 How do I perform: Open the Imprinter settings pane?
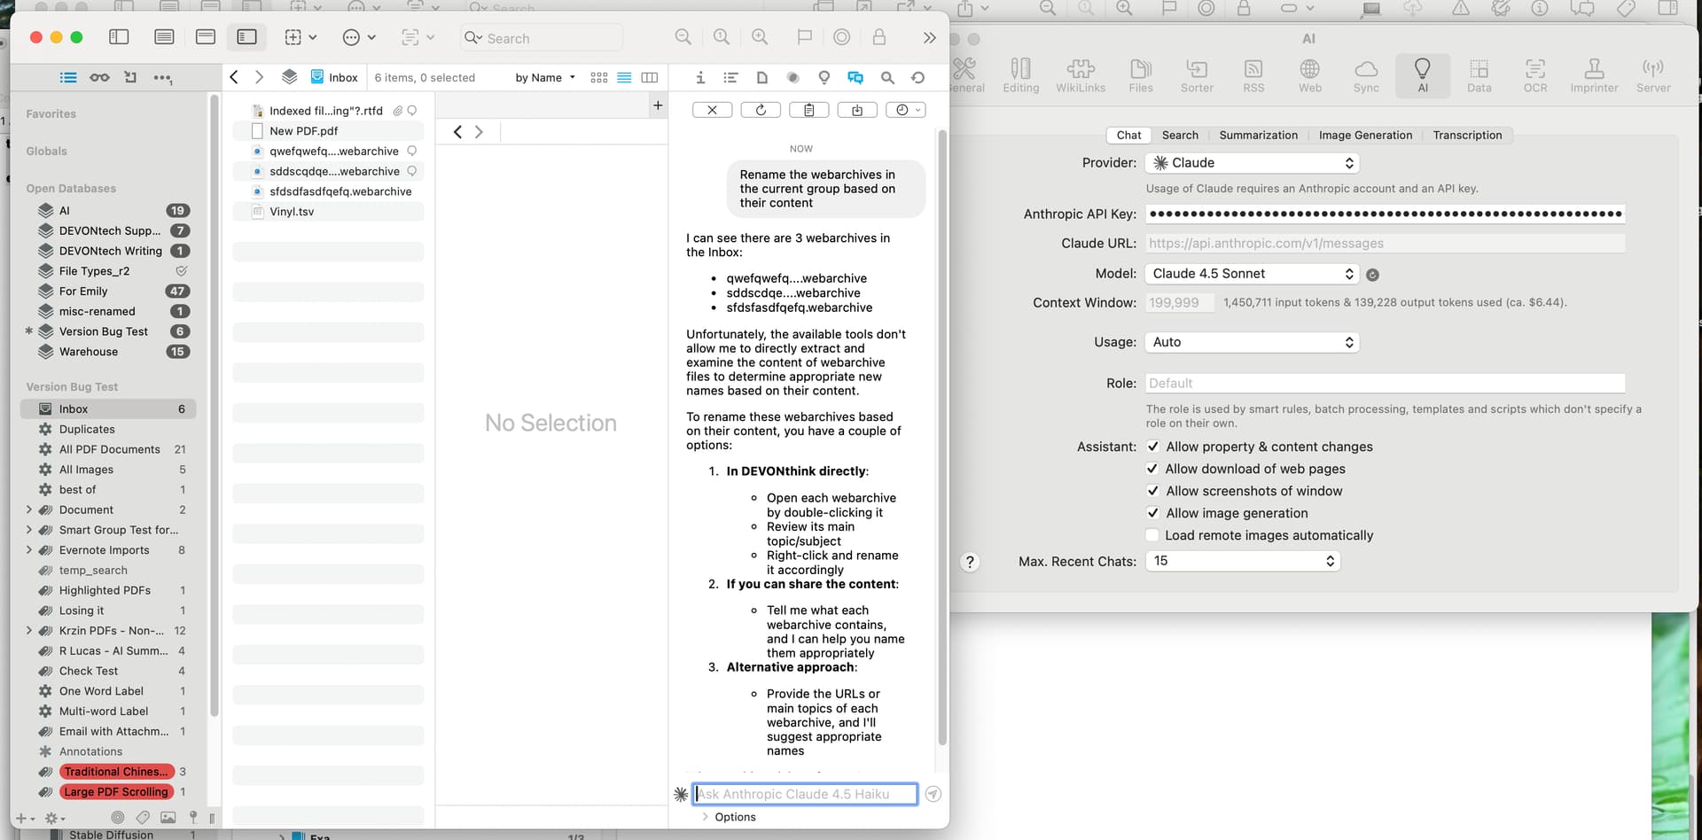1593,75
